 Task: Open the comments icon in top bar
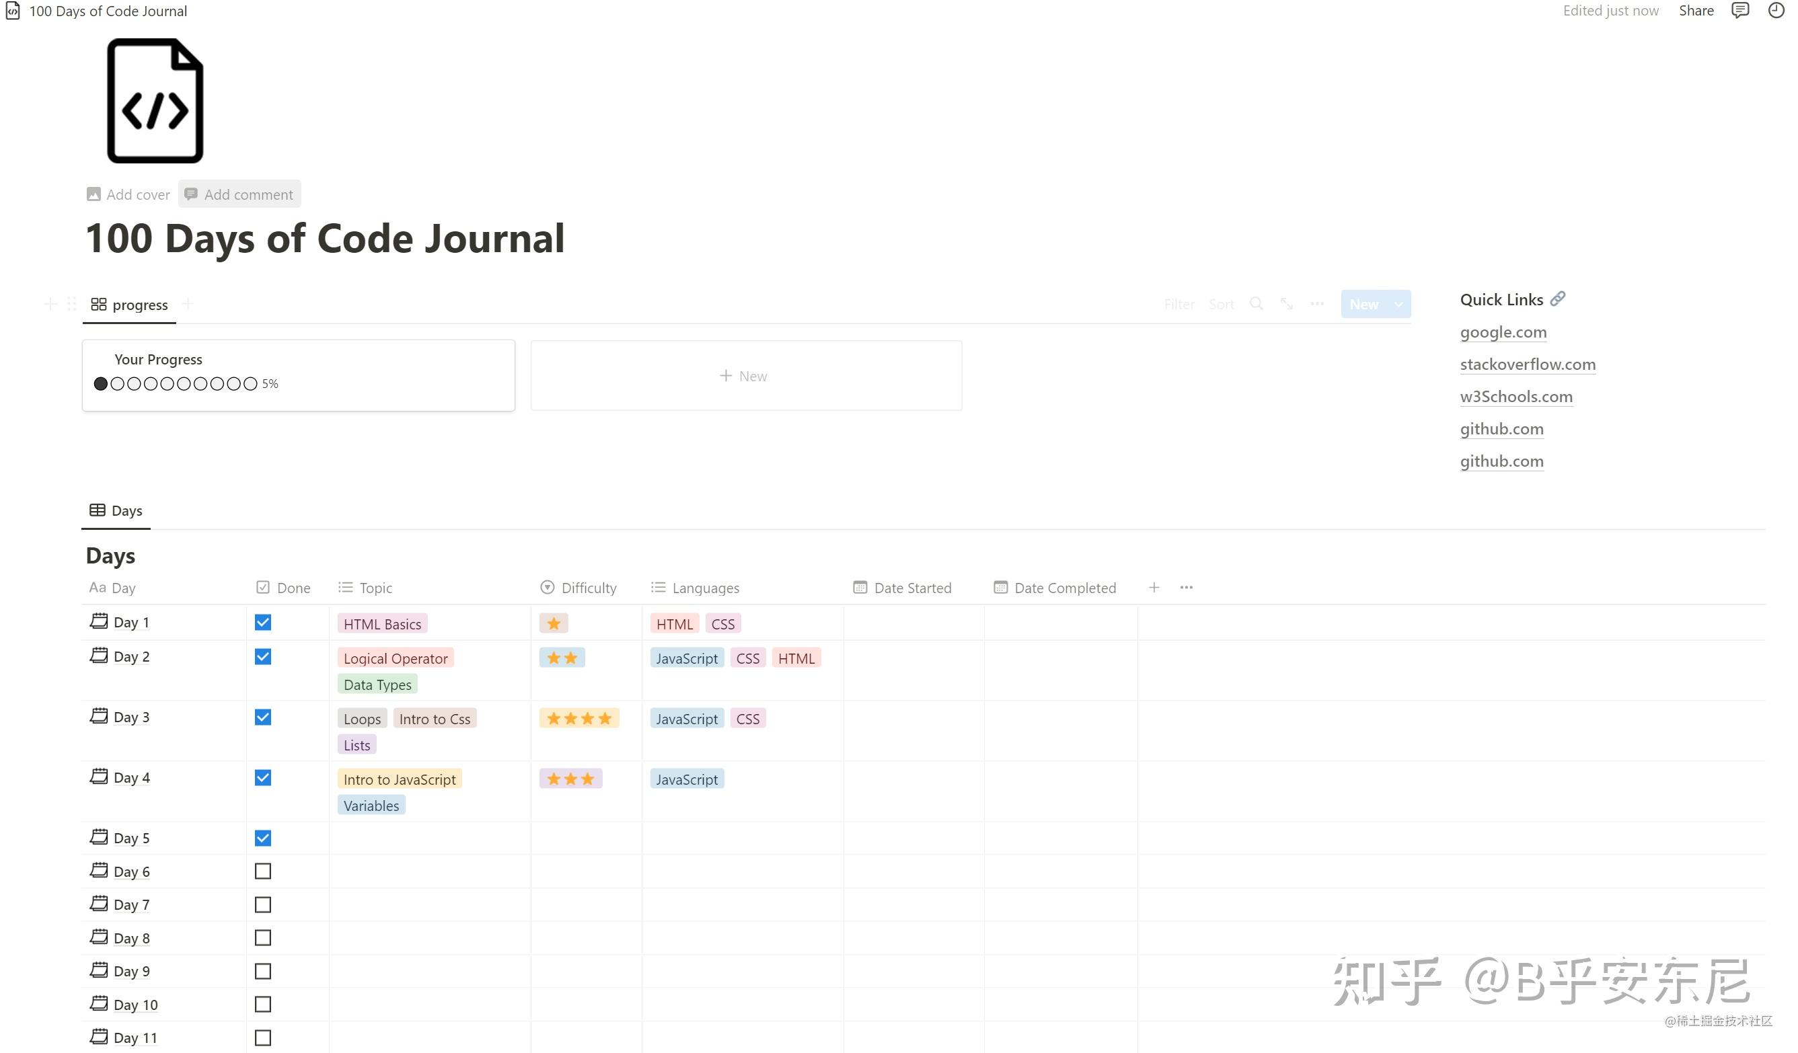tap(1739, 11)
